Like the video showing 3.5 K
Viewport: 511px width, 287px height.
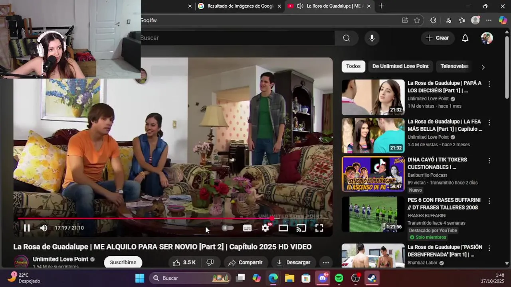click(x=184, y=262)
